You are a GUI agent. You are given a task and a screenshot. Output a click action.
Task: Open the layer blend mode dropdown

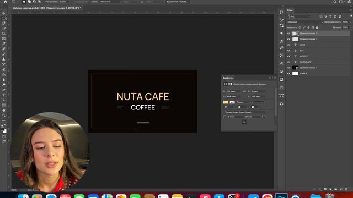point(305,22)
